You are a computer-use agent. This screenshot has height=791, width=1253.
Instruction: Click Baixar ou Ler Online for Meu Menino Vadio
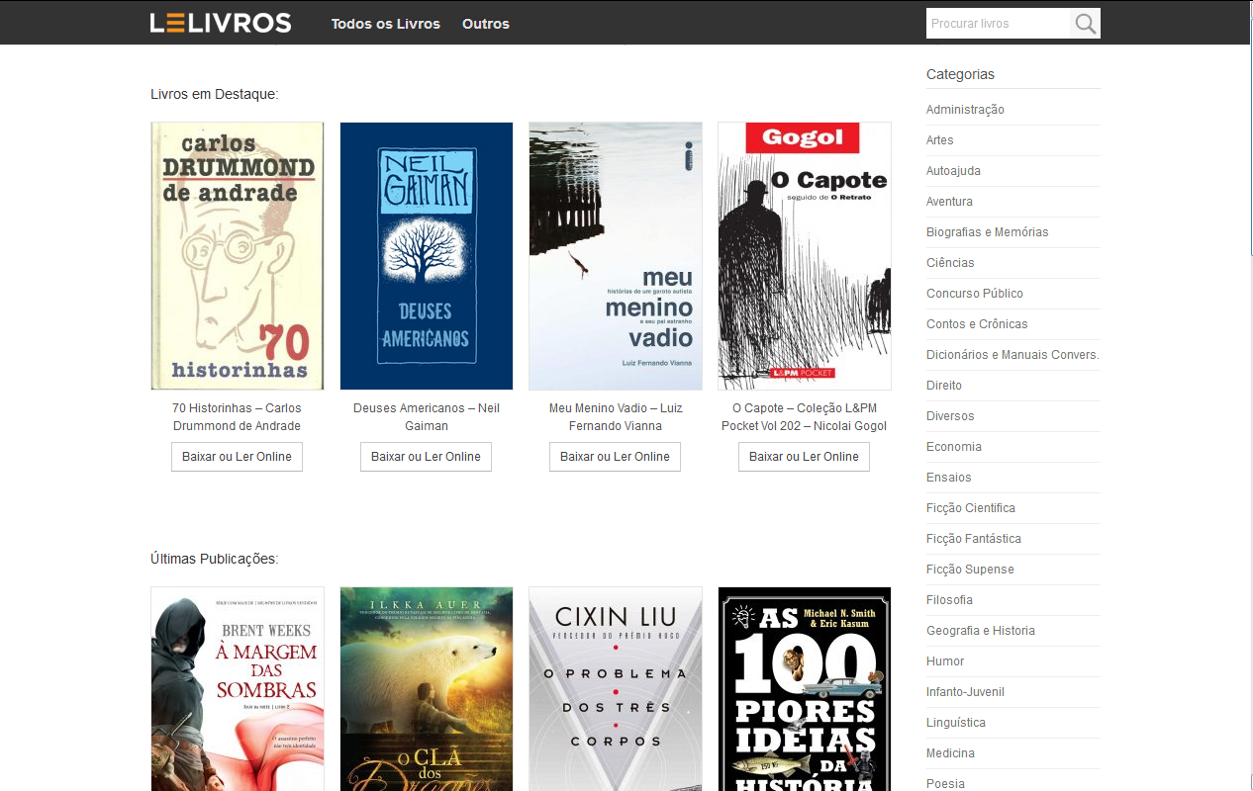click(615, 456)
